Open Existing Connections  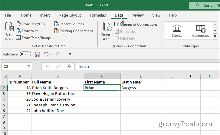[74, 31]
